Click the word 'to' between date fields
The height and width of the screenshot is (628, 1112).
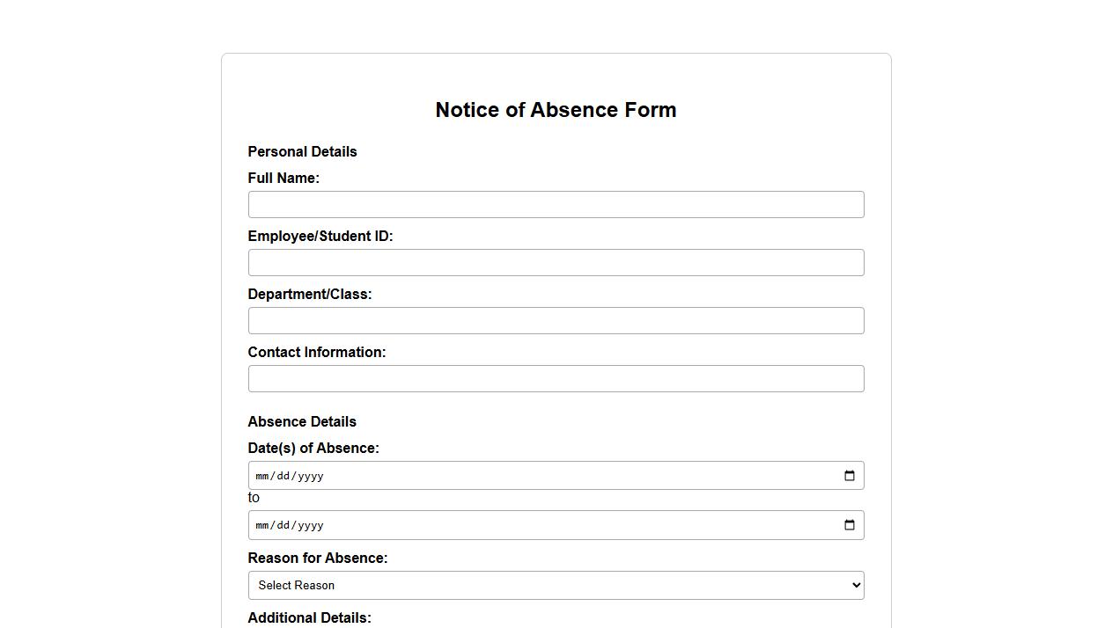click(x=254, y=497)
